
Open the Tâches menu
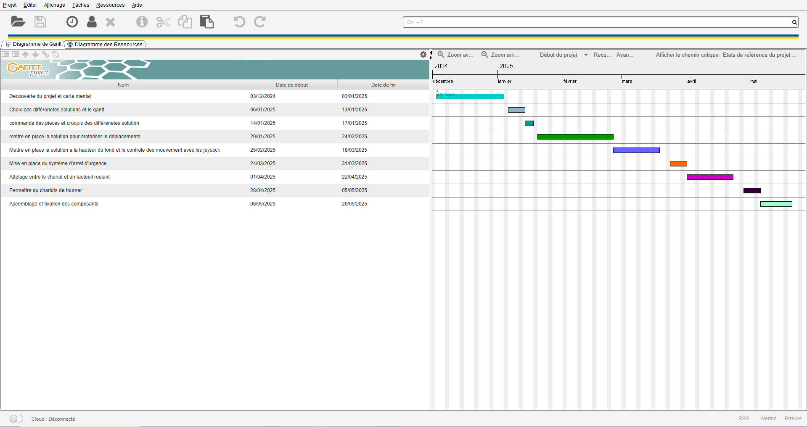pyautogui.click(x=80, y=5)
